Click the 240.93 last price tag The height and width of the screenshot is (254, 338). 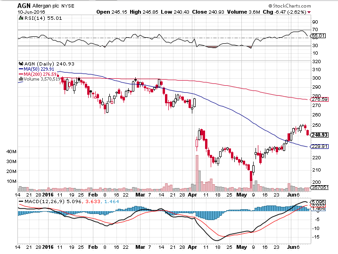(x=320, y=135)
